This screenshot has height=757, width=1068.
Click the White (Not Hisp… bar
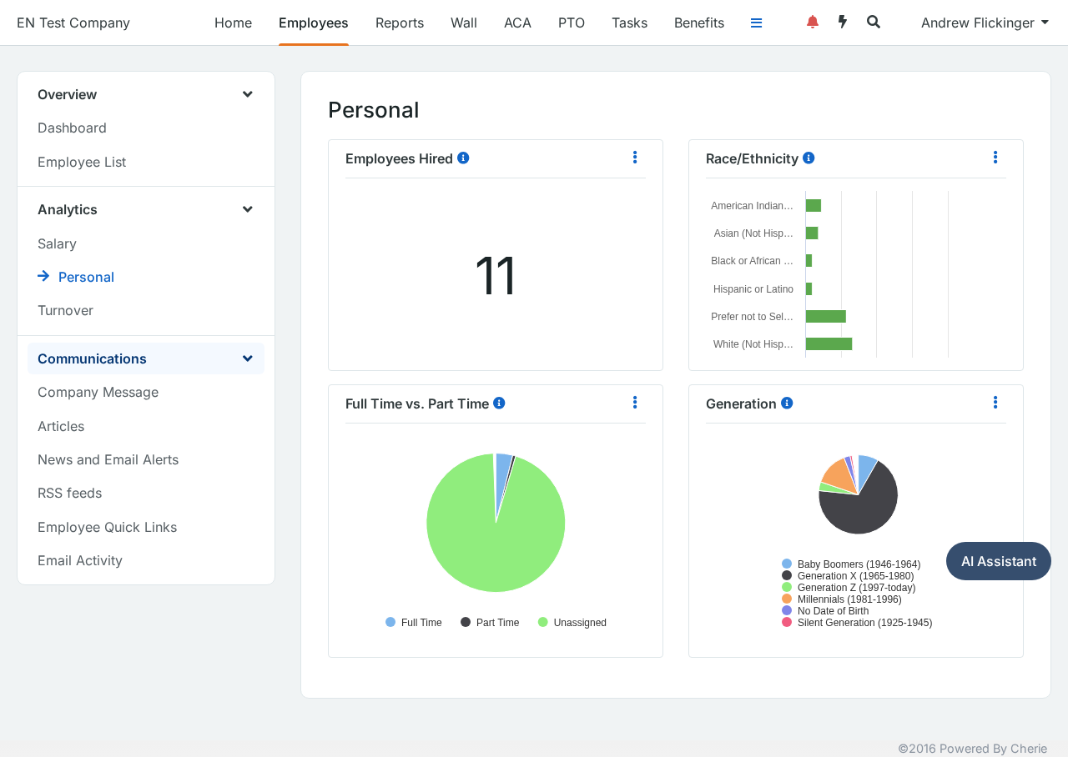[829, 343]
